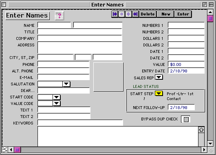The height and width of the screenshot is (155, 216).
Task: Click the Enter button
Action: 183,14
